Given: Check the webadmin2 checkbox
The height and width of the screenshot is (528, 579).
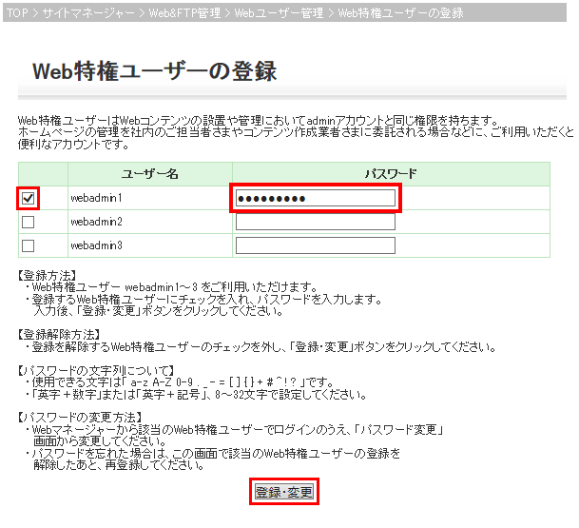Looking at the screenshot, I should (29, 222).
